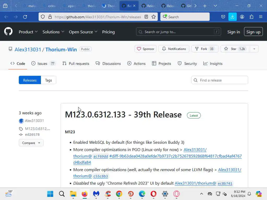Open Projects tab
267x200 pixels.
[x=161, y=64]
